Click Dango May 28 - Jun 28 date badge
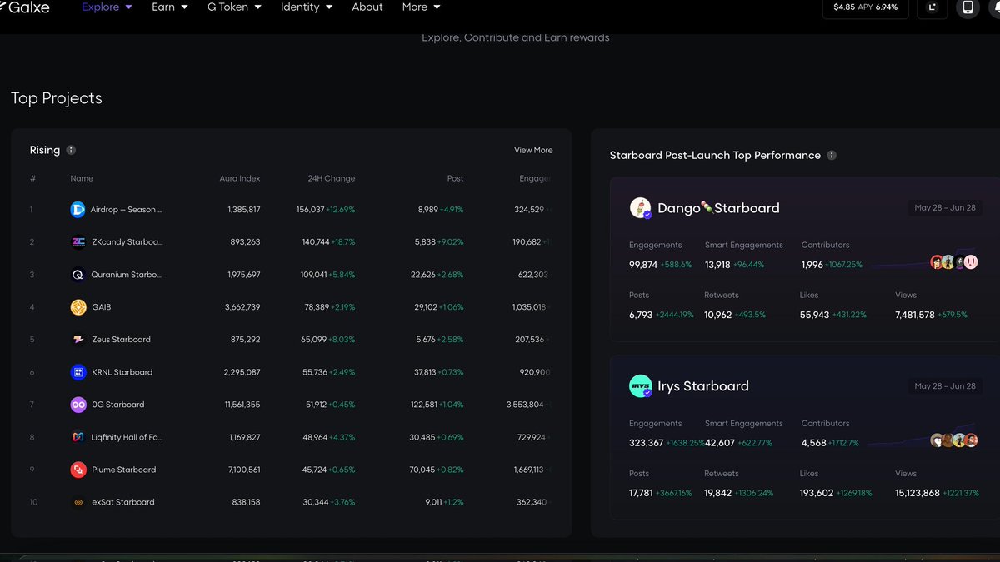Screen dimensions: 1000x562 pyautogui.click(x=945, y=208)
